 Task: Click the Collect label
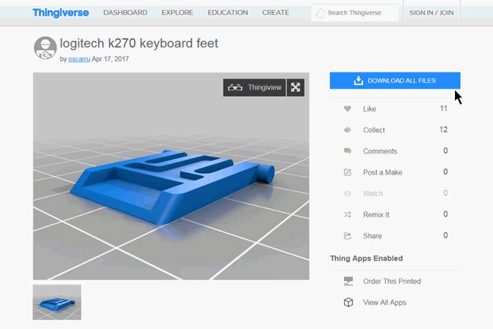374,130
